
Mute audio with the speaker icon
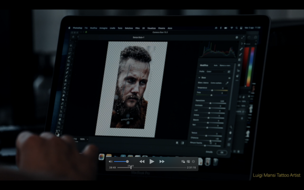[x=110, y=162]
